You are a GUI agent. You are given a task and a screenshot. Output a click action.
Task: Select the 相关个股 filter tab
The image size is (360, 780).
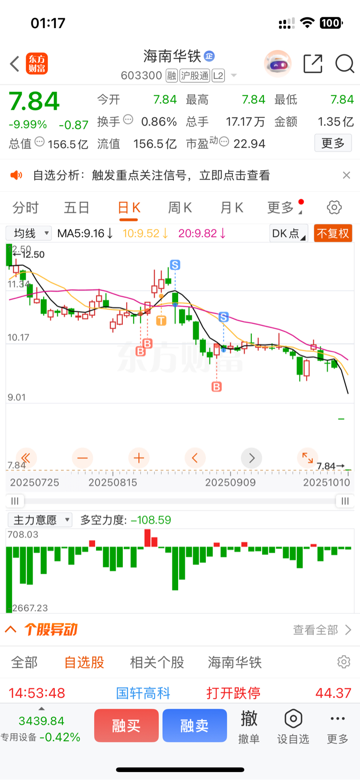157,662
